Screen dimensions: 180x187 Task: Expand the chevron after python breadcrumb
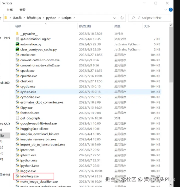click(59, 18)
